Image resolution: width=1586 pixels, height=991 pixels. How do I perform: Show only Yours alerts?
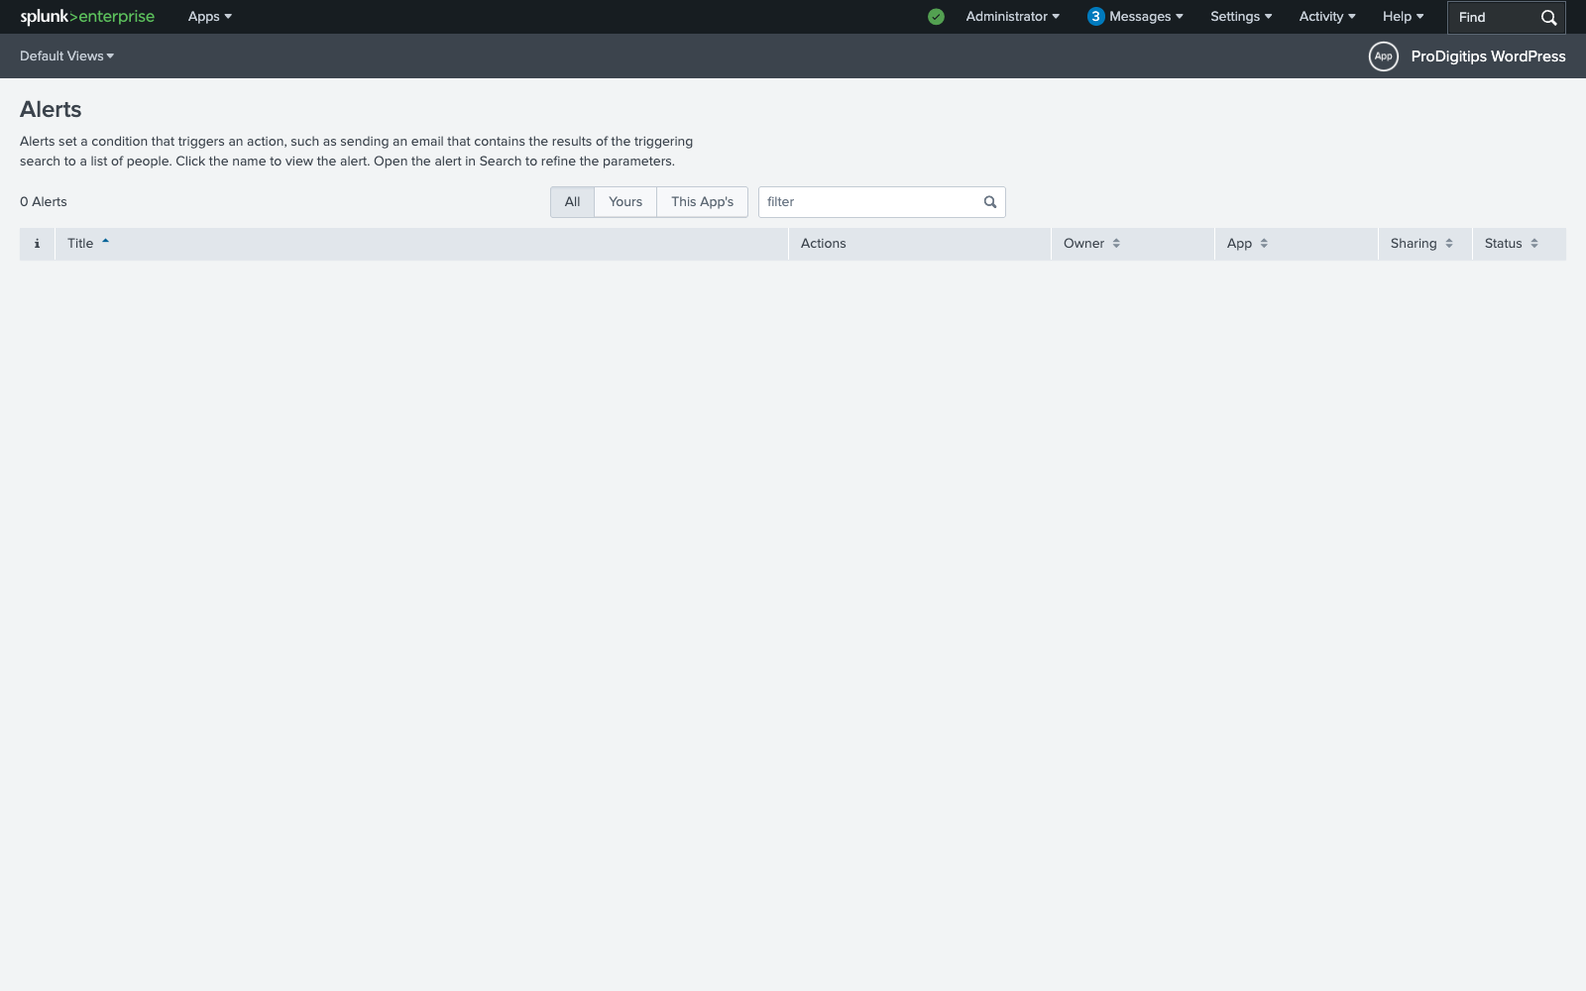(625, 202)
